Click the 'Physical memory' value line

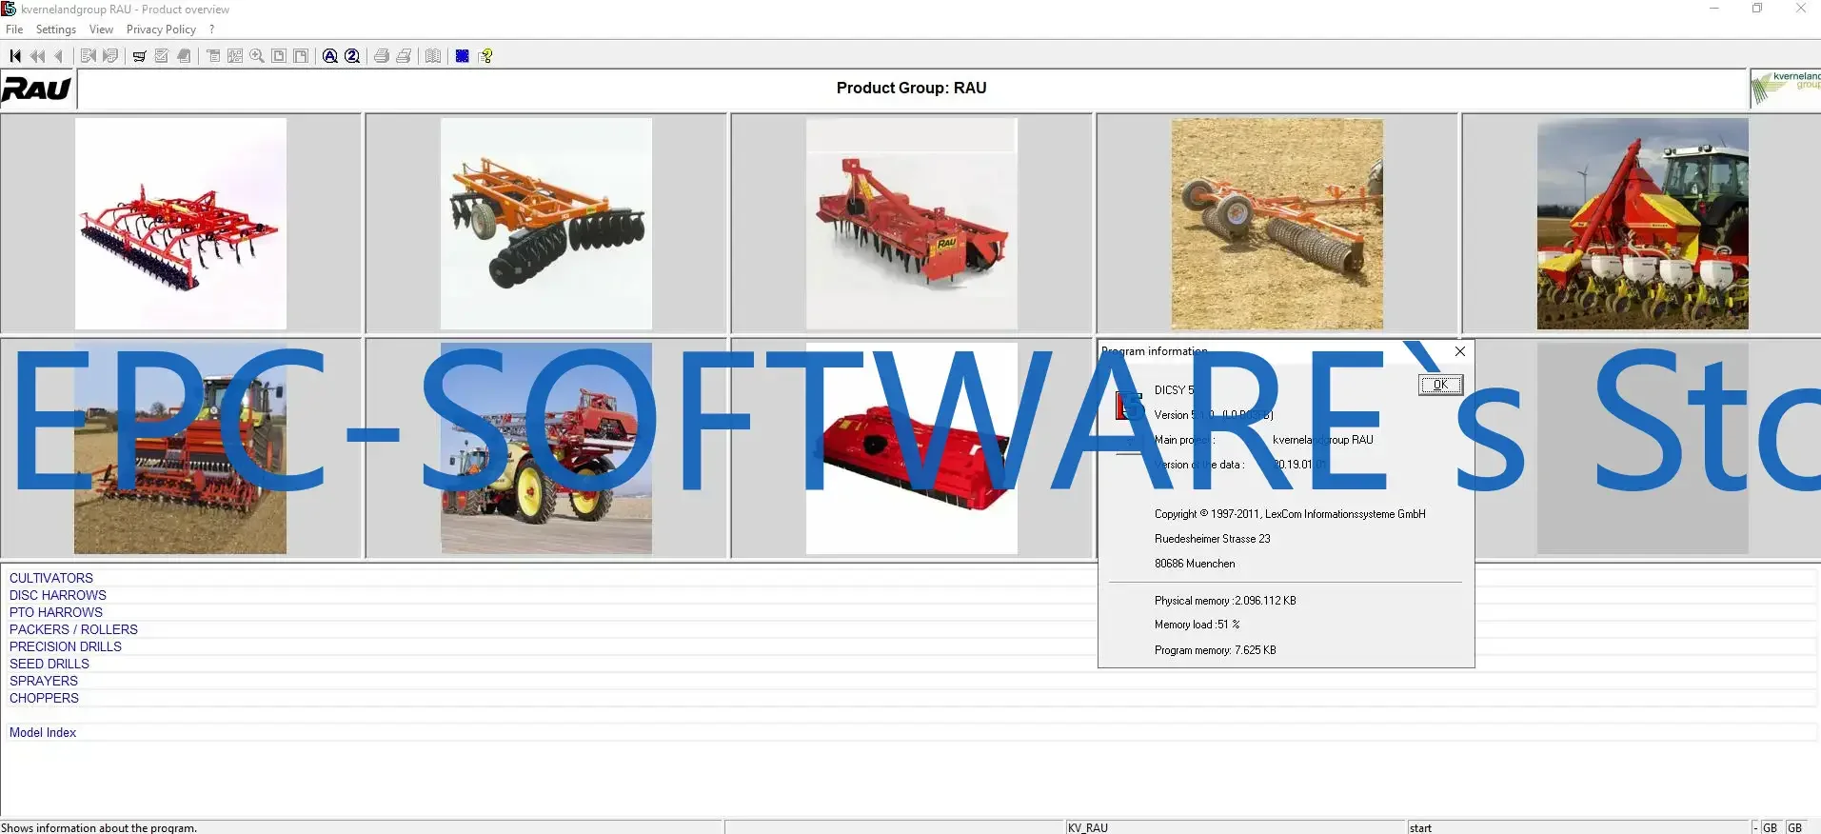(x=1225, y=601)
